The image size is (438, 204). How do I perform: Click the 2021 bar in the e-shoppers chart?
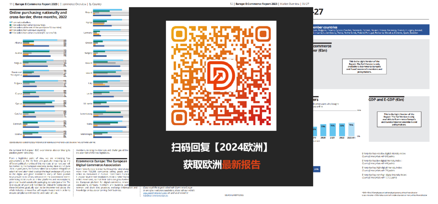(333, 130)
